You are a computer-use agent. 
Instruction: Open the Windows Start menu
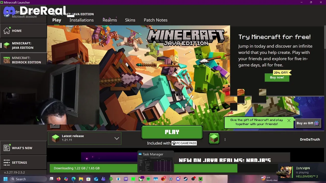click(x=5, y=179)
